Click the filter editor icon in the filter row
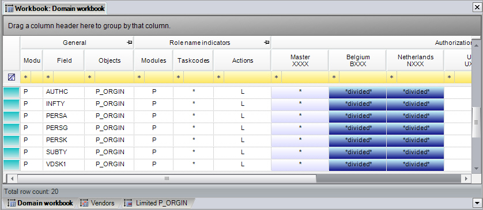The height and width of the screenshot is (210, 483). point(11,78)
